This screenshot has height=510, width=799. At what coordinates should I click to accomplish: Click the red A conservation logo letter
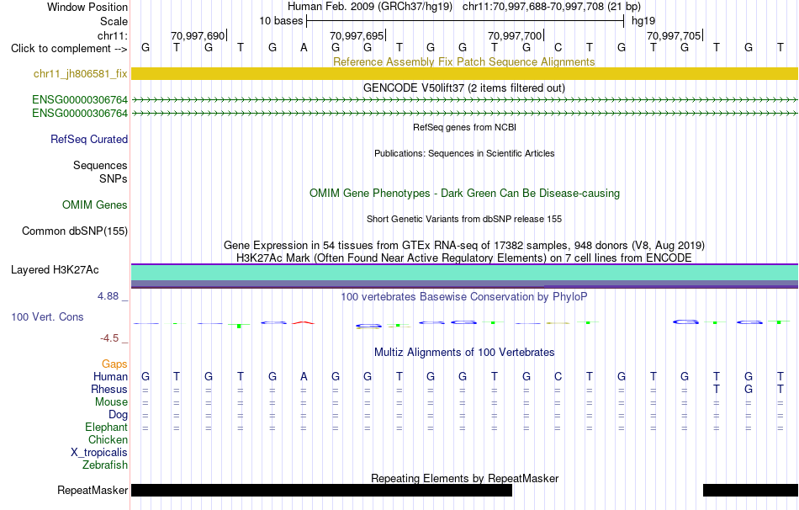[x=304, y=322]
